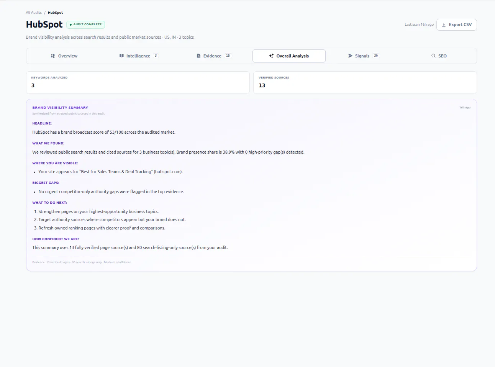Click the Signals arrow icon
This screenshot has width=495, height=367.
tap(350, 56)
